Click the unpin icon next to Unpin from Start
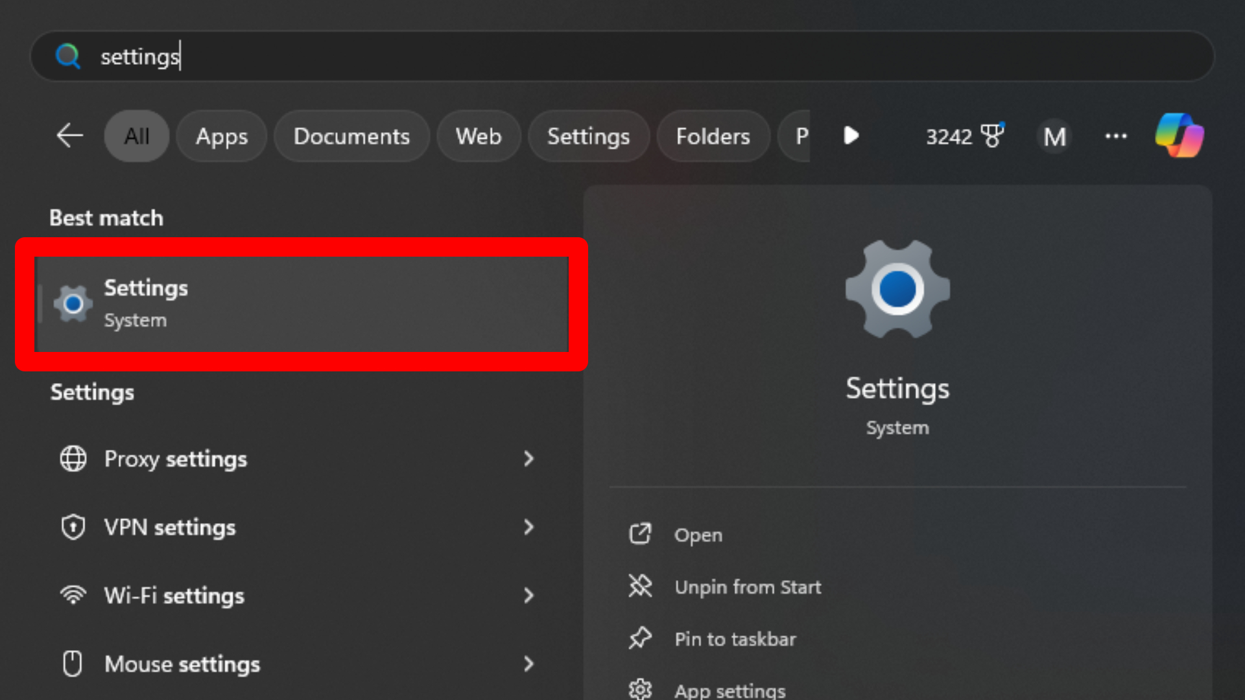Screen dimensions: 1245x700 tap(640, 586)
